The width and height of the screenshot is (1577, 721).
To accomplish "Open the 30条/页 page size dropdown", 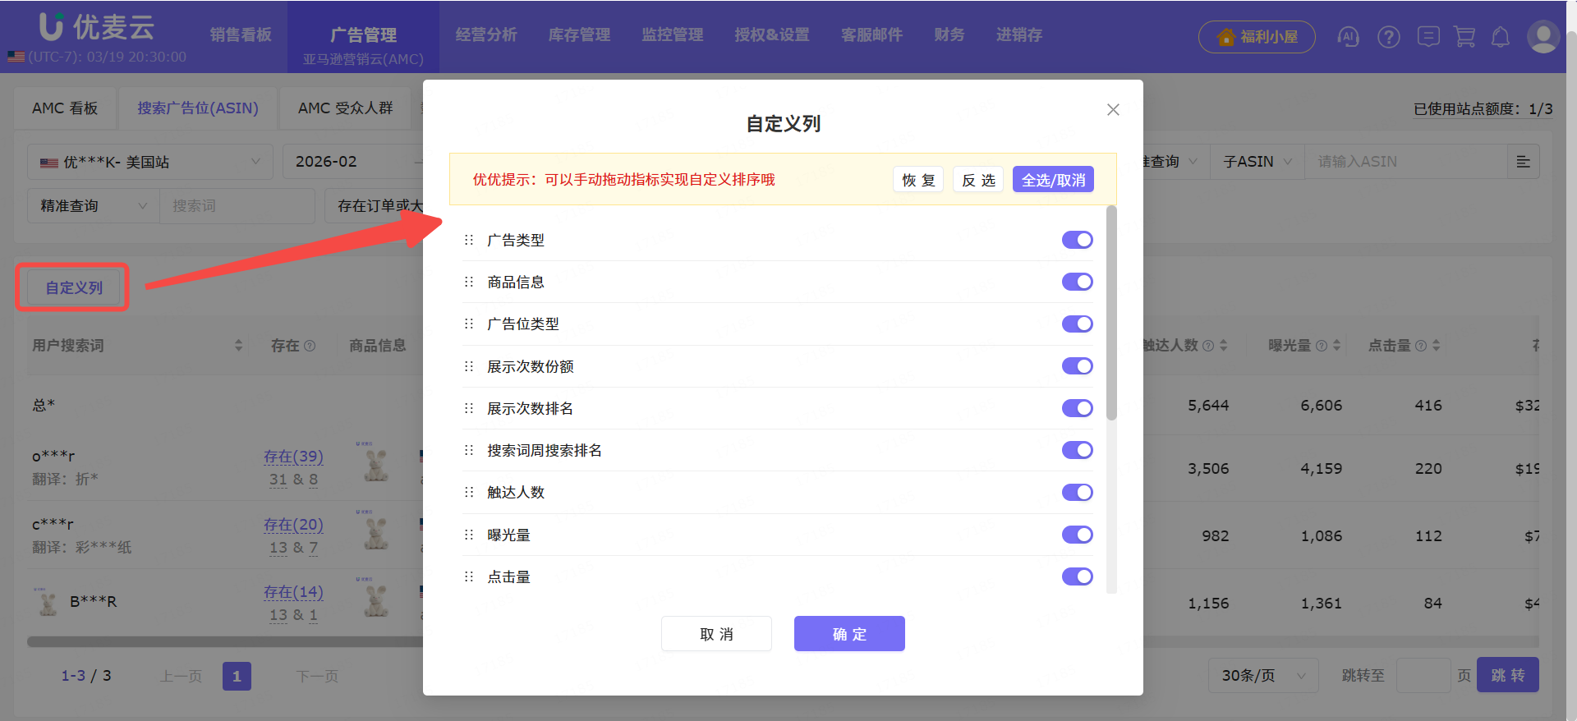I will [x=1263, y=676].
